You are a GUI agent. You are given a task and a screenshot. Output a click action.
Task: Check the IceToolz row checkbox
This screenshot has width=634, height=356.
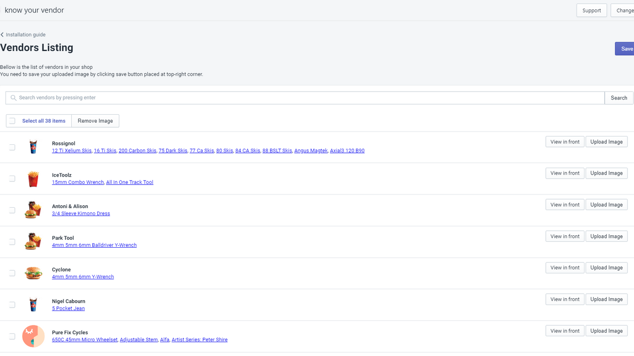(x=12, y=178)
